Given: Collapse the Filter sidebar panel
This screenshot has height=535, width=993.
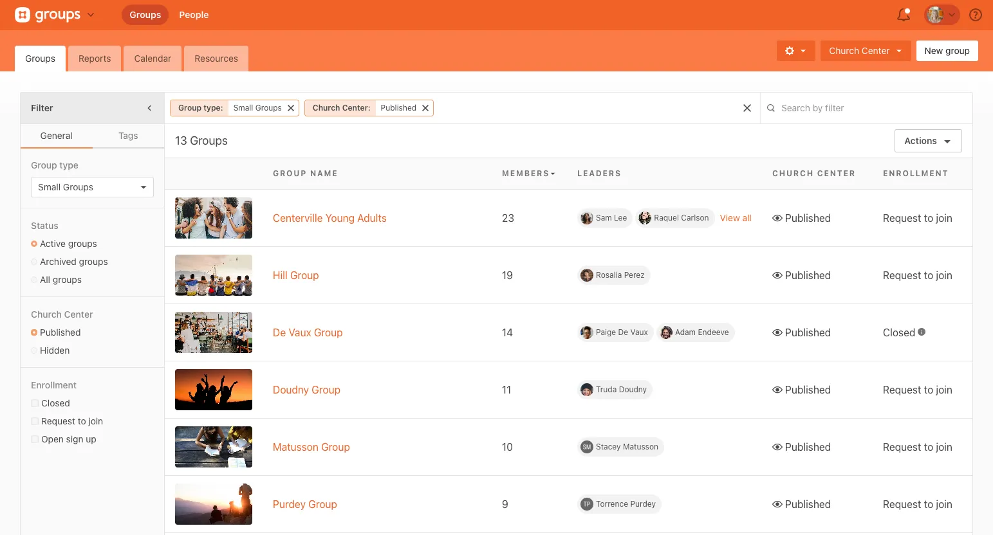Looking at the screenshot, I should tap(149, 108).
